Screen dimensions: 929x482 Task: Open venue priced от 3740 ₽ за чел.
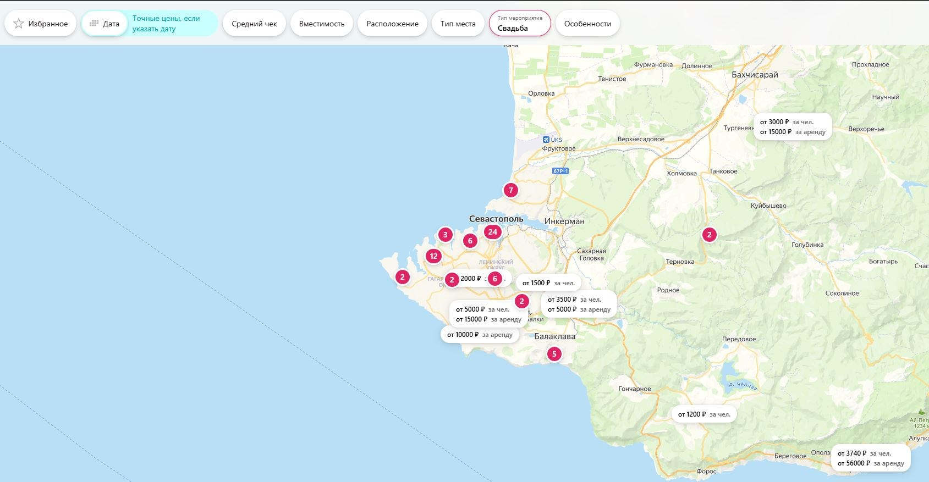point(870,458)
